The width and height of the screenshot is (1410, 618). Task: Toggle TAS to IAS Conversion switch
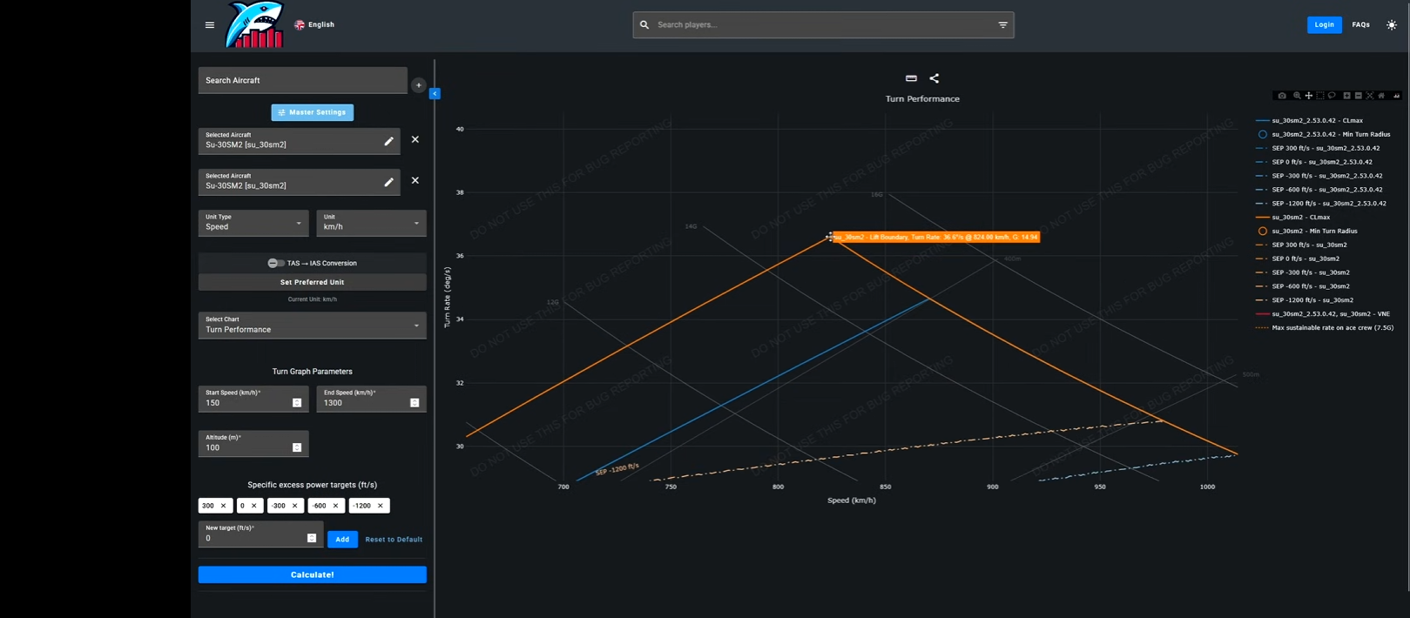click(275, 263)
